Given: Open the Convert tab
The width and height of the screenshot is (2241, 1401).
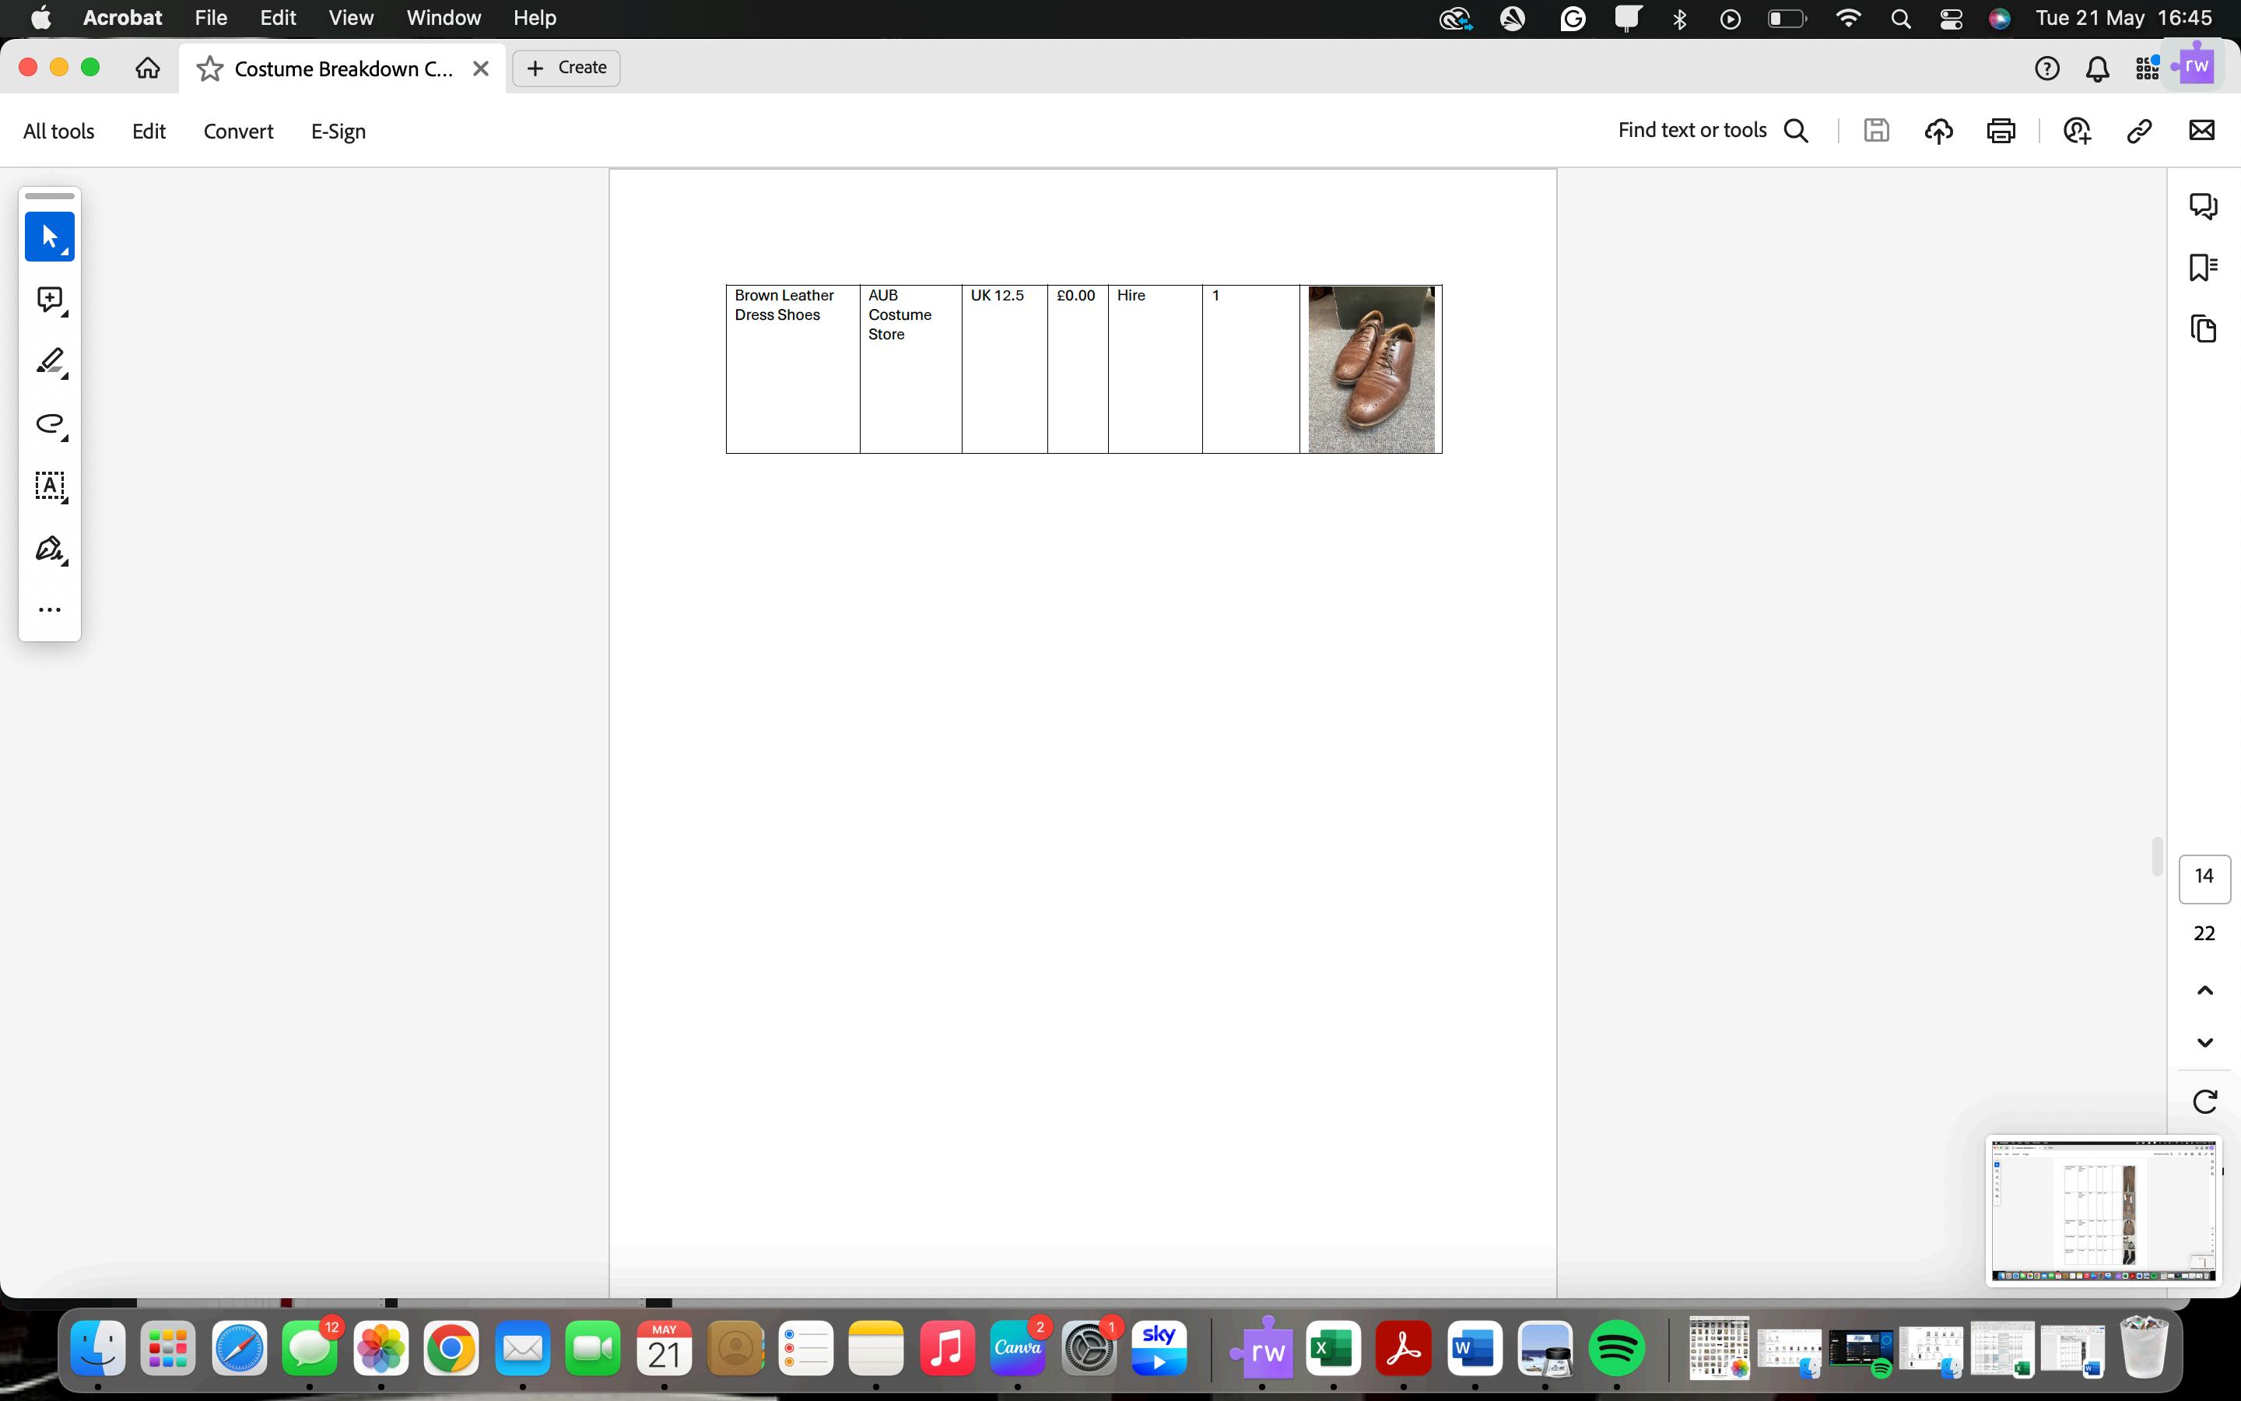Looking at the screenshot, I should coord(238,132).
